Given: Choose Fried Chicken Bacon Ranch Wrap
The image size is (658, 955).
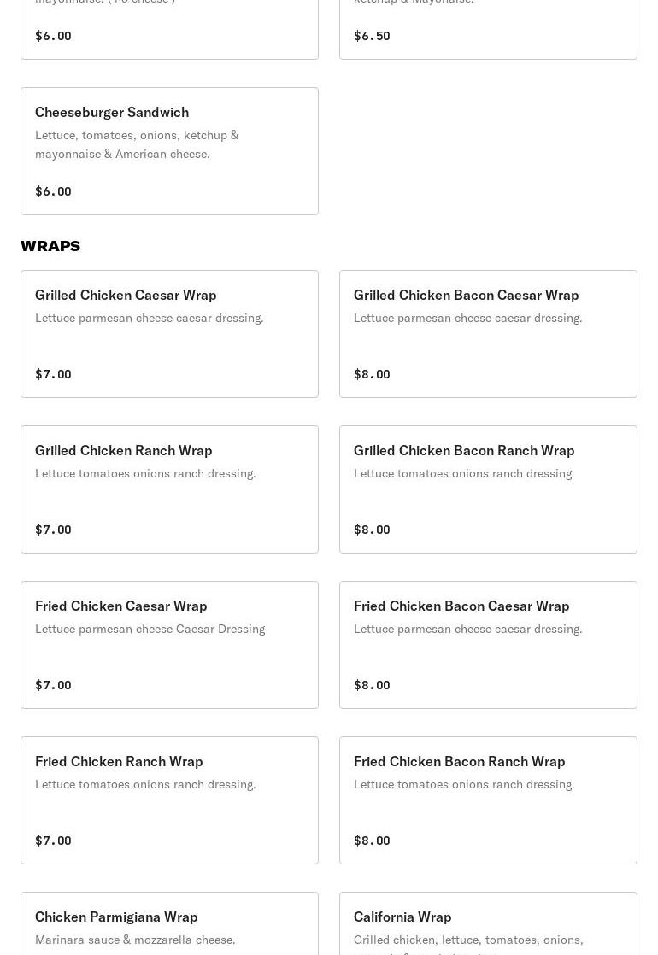Looking at the screenshot, I should [x=488, y=800].
